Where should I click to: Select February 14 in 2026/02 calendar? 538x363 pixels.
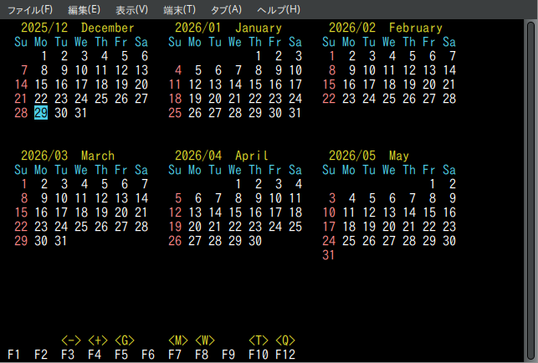tap(449, 70)
